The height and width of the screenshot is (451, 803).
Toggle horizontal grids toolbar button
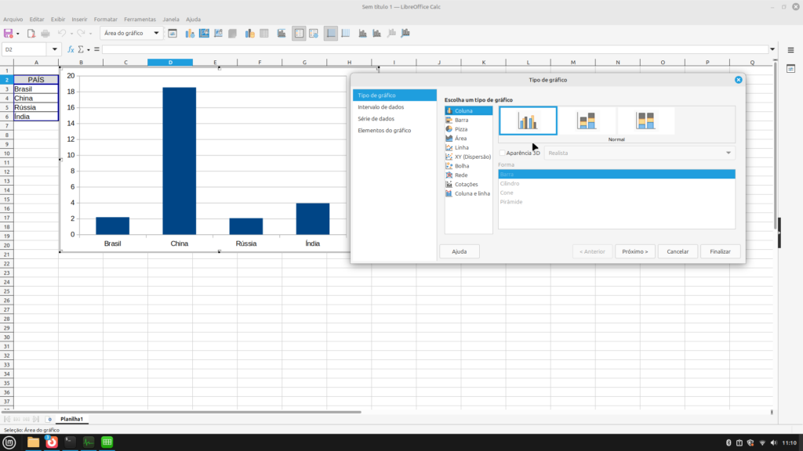[x=331, y=34]
